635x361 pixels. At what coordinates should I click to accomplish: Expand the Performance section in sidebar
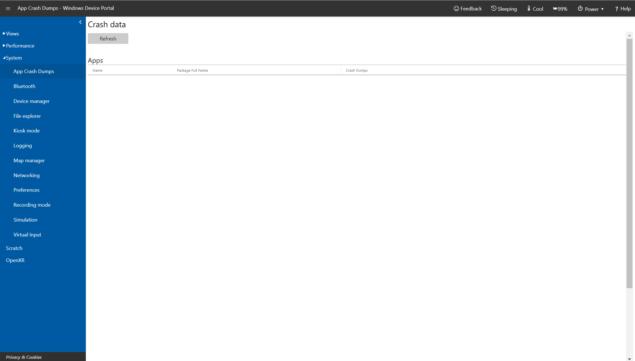(x=20, y=45)
